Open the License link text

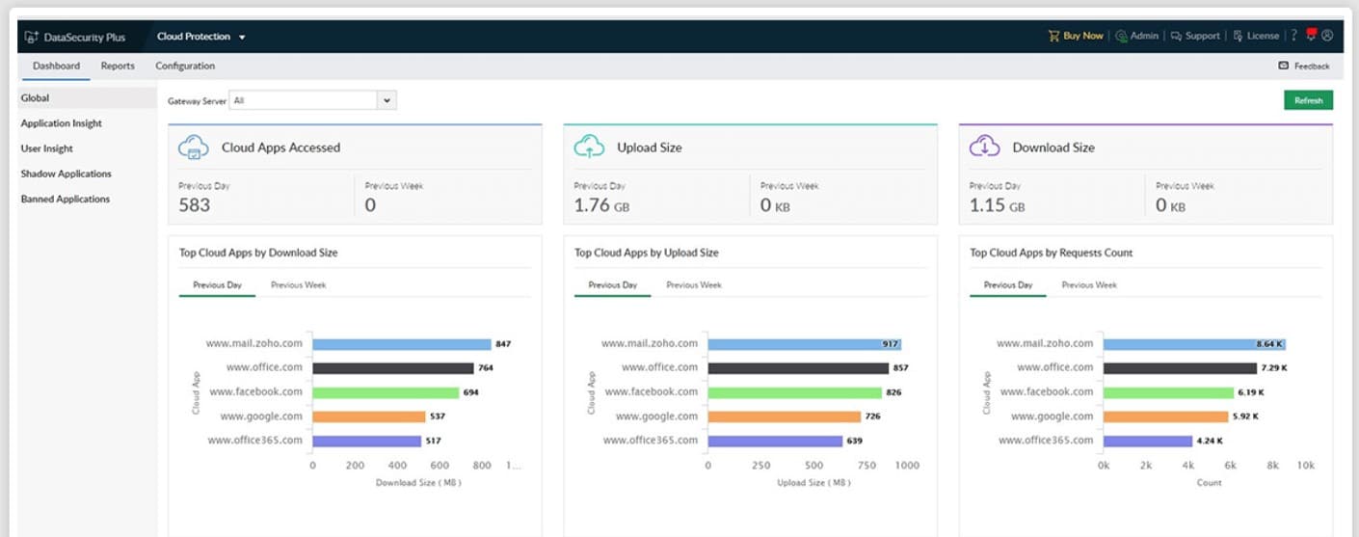[x=1263, y=36]
